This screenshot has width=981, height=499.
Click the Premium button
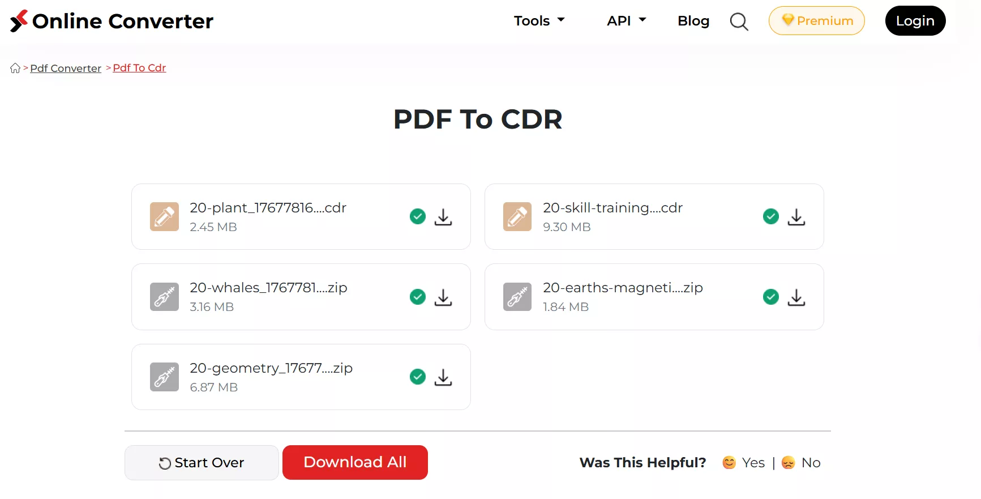[816, 21]
